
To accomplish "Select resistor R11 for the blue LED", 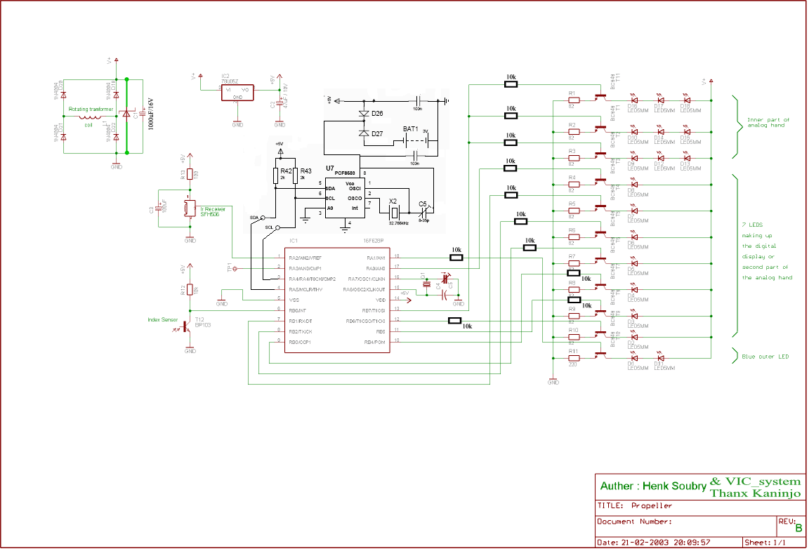I will pos(574,358).
